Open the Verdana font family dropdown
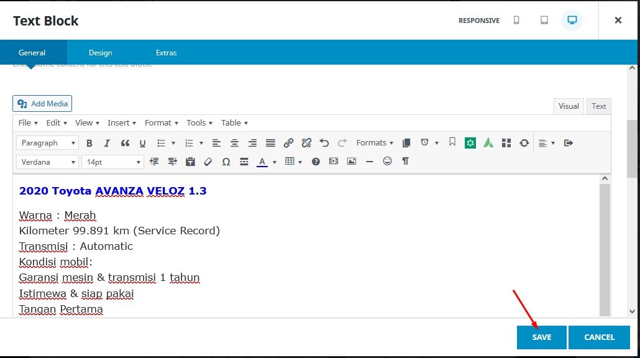Viewport: 640px width, 358px height. [47, 162]
